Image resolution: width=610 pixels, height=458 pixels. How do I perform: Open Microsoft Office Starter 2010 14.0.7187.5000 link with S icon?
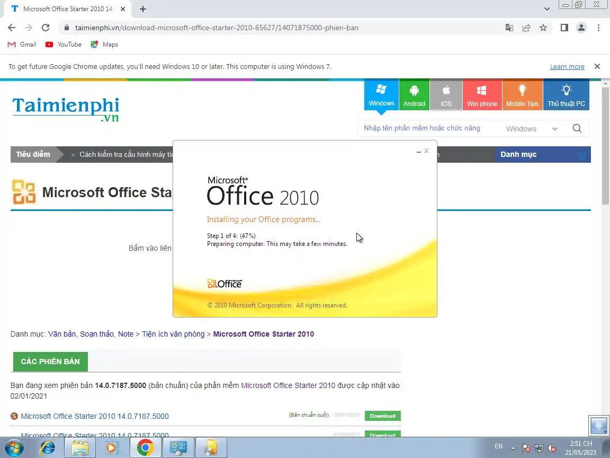(x=95, y=416)
